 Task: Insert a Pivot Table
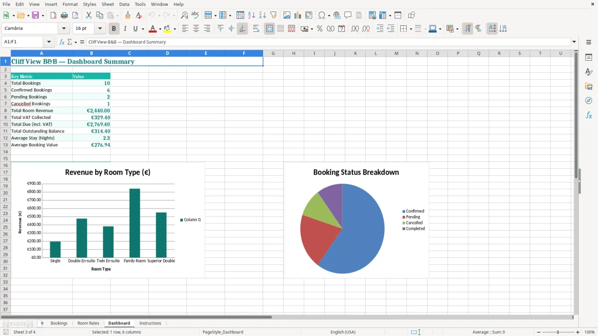(309, 15)
